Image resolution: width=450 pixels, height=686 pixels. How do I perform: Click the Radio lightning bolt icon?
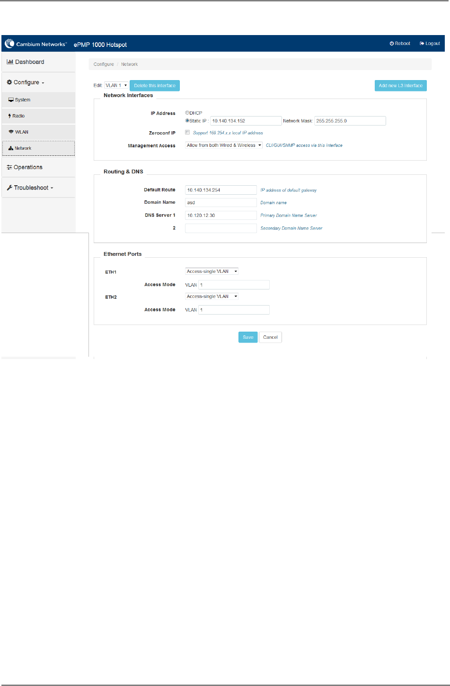click(x=9, y=116)
